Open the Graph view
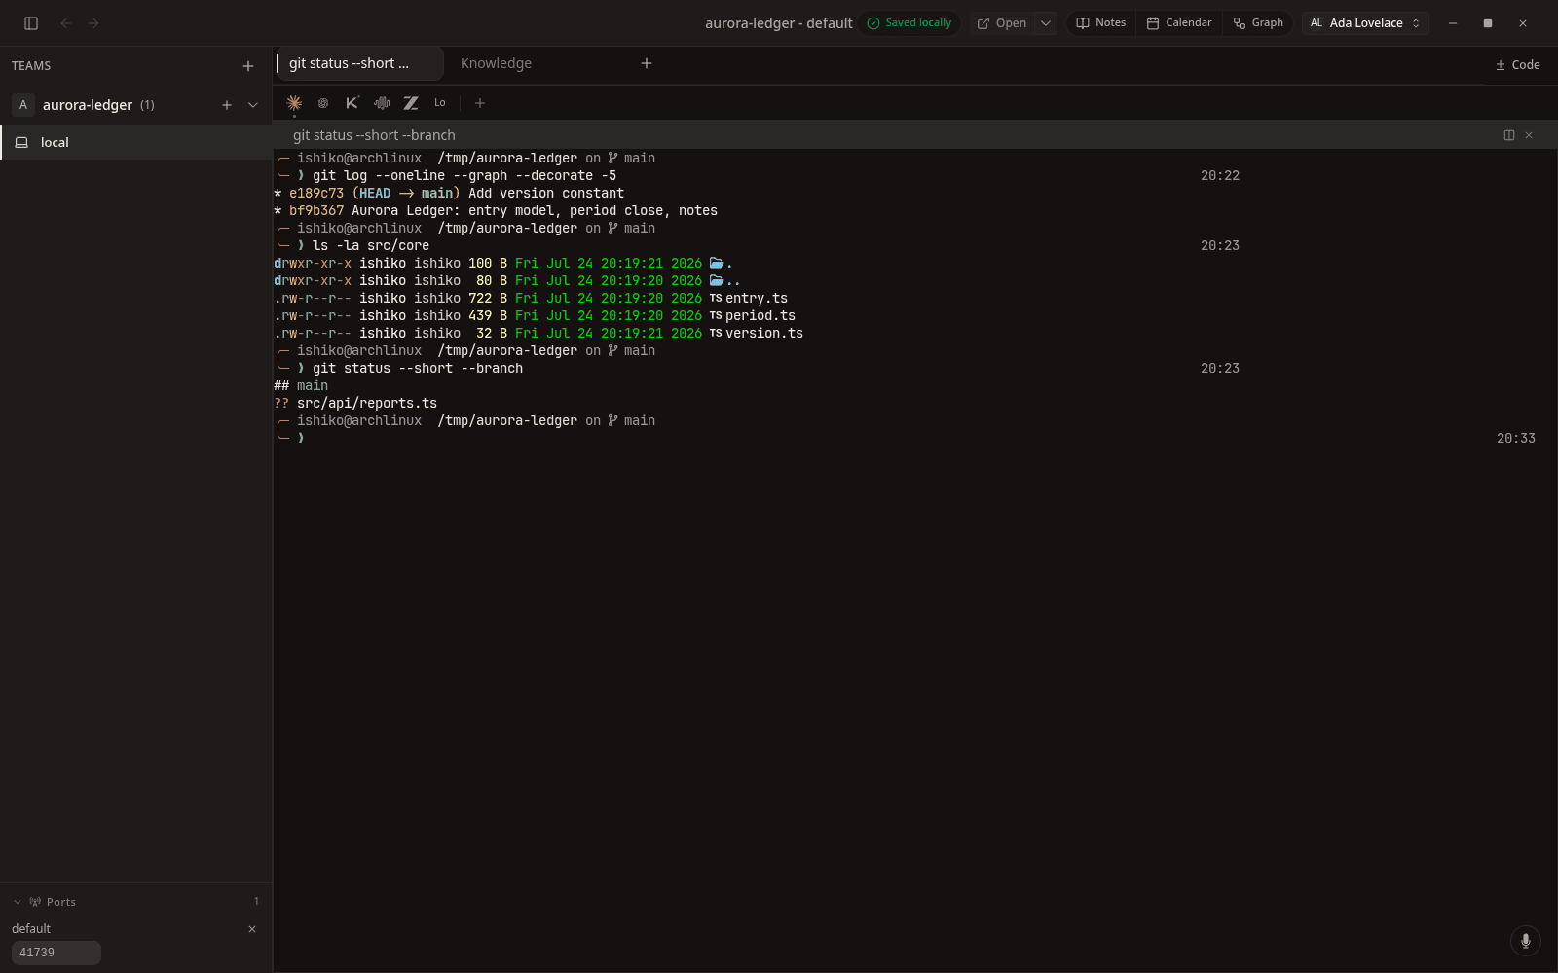The height and width of the screenshot is (973, 1558). pyautogui.click(x=1258, y=23)
